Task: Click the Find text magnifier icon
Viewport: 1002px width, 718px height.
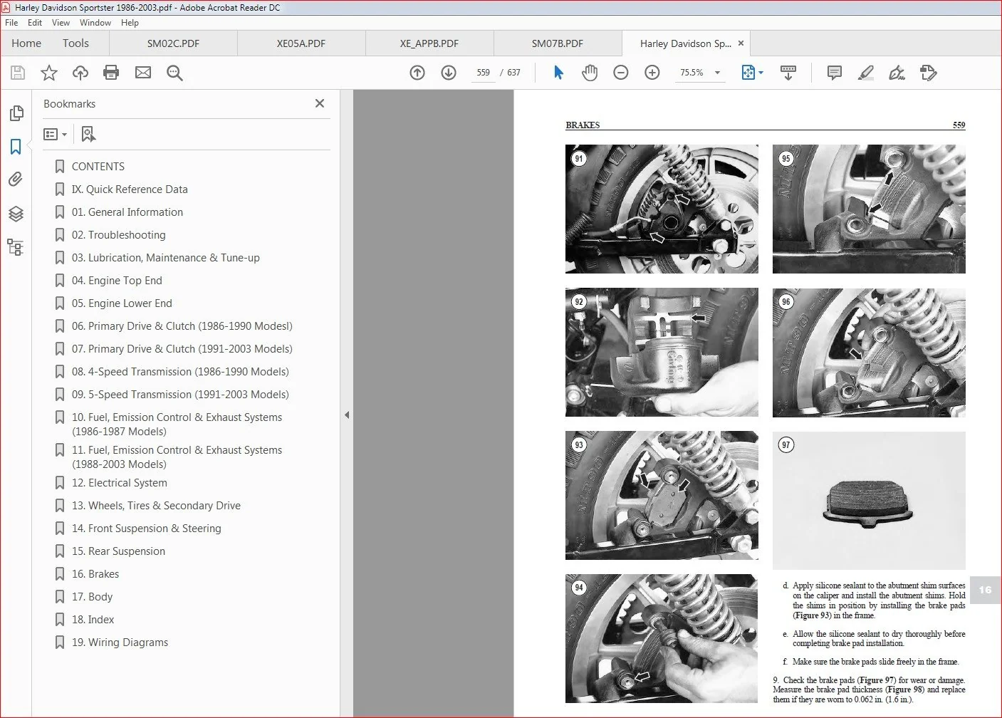Action: (174, 73)
